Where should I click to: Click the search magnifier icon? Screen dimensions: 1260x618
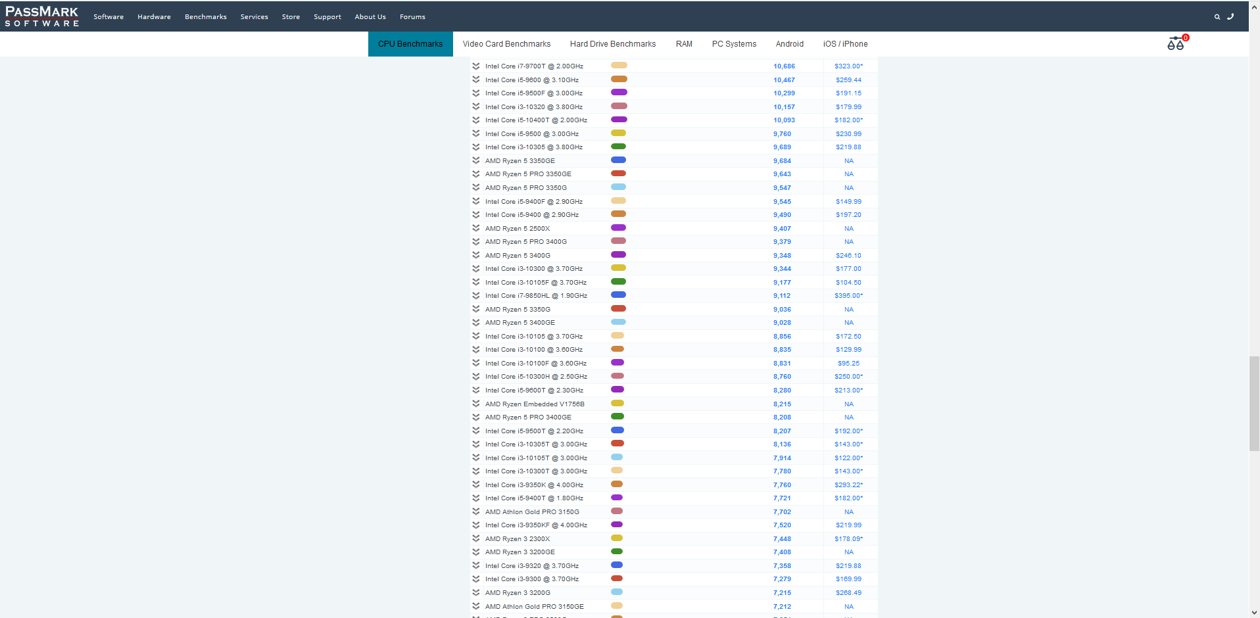click(1217, 17)
